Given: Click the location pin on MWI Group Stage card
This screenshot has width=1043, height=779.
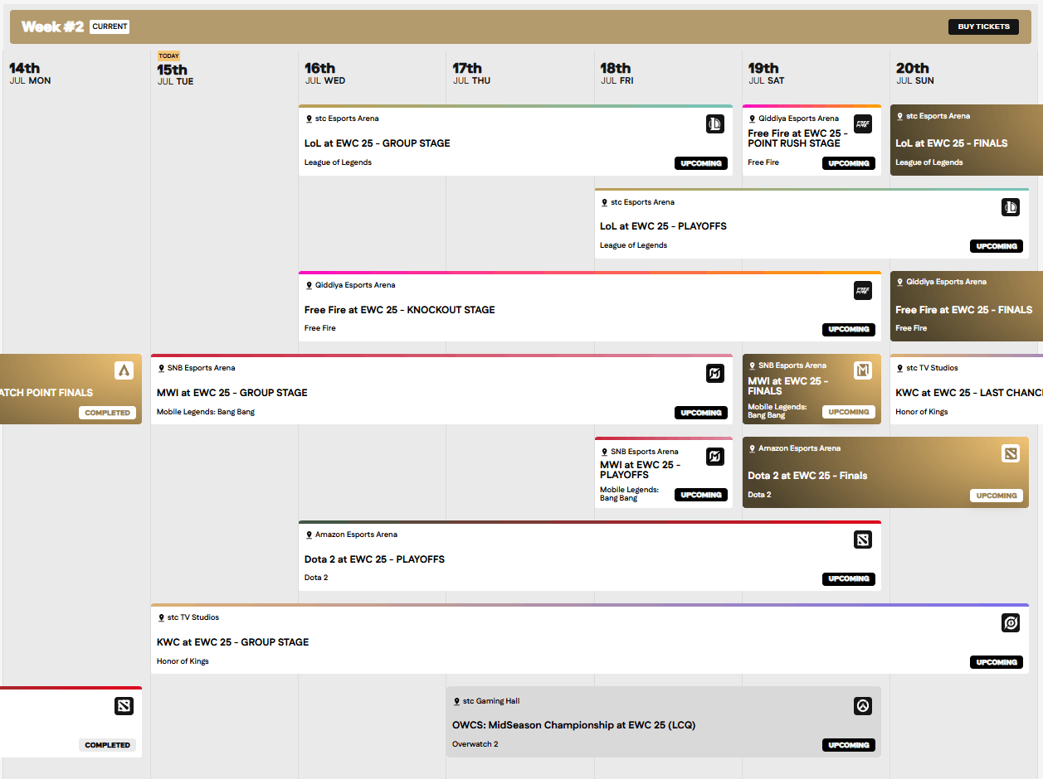Looking at the screenshot, I should point(161,368).
